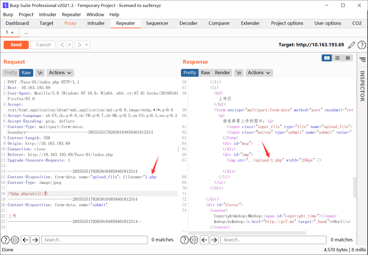Toggle Response \n non-printable characters
Screen dimensions: 368x255
[x=239, y=73]
